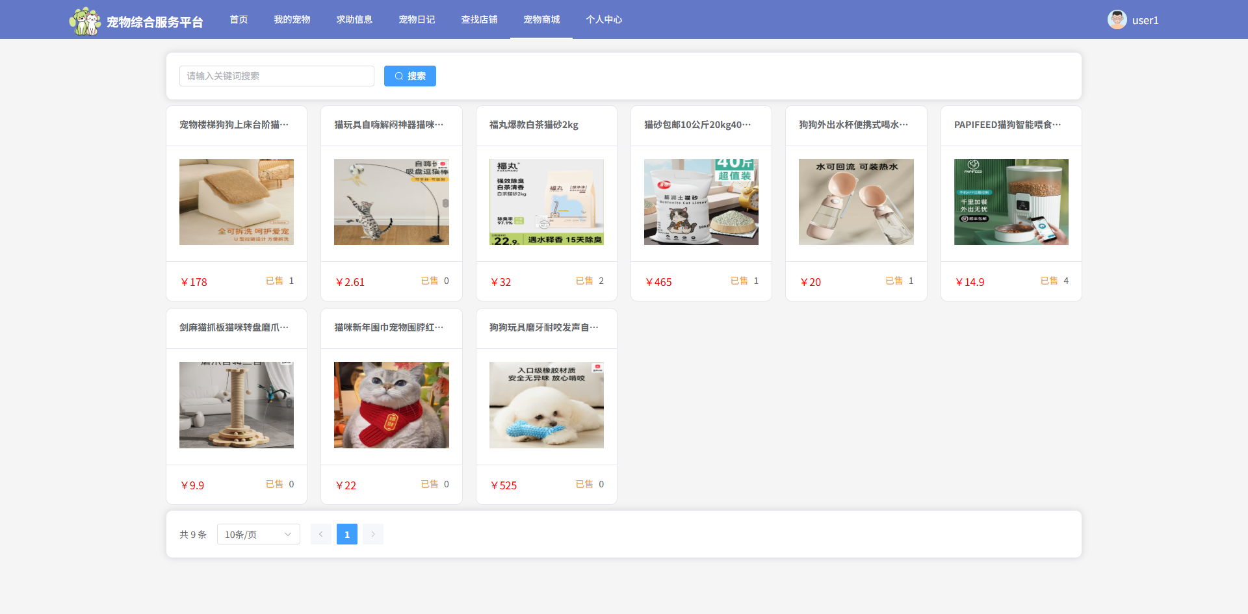Click the ¥178 price
The image size is (1248, 614).
tap(194, 282)
